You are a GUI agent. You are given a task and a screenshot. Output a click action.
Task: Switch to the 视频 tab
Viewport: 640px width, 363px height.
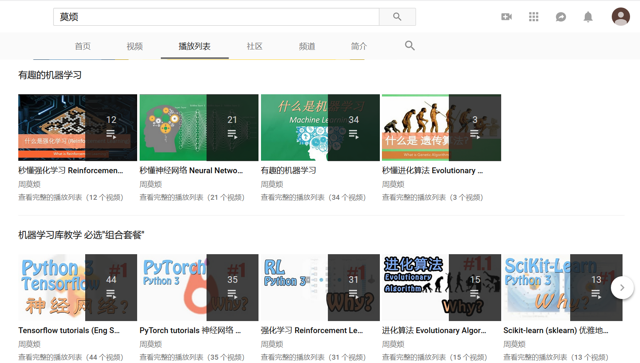(135, 46)
